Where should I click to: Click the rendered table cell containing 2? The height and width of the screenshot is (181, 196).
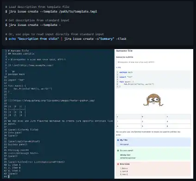(153, 121)
